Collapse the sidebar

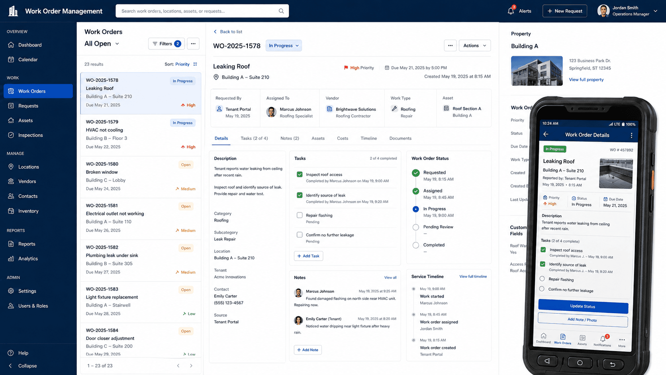coord(22,366)
